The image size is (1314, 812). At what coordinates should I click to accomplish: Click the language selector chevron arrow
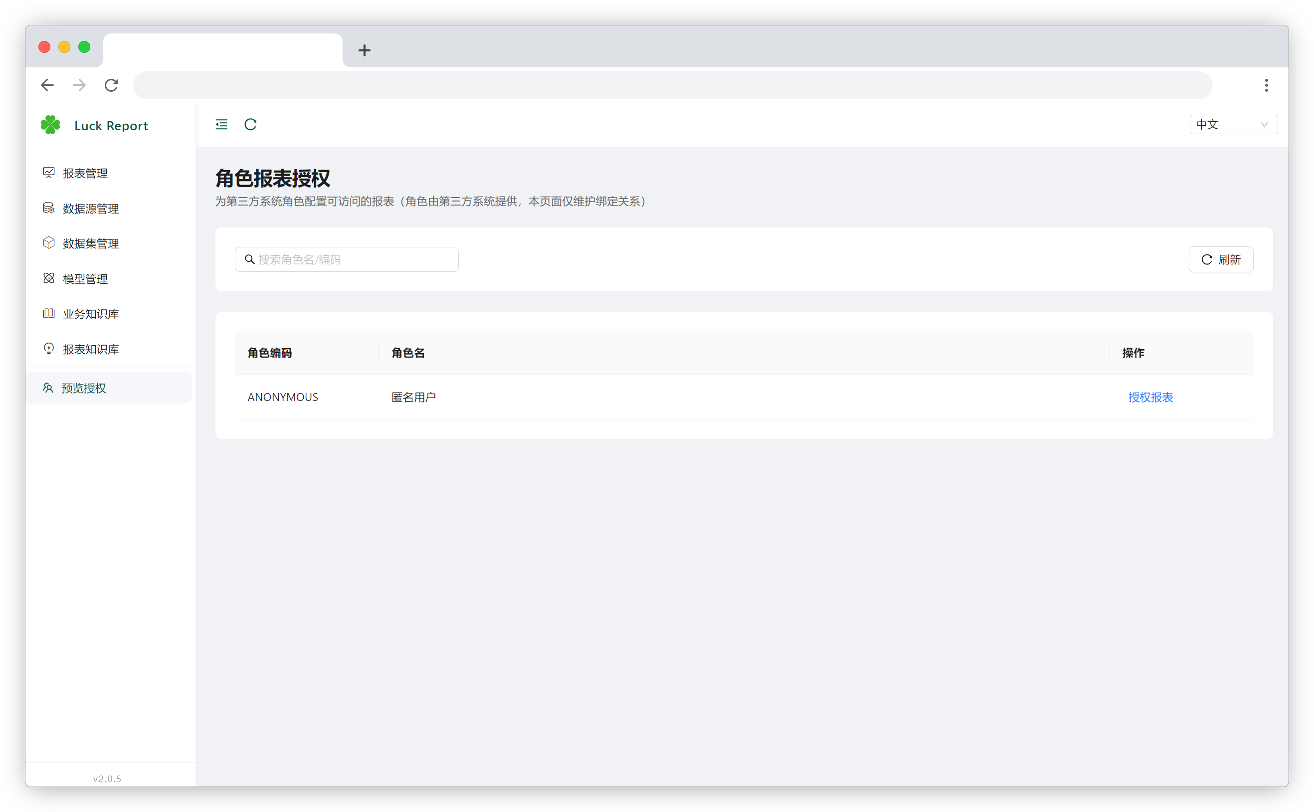click(1264, 125)
